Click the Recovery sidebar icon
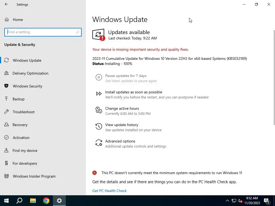The height and width of the screenshot is (206, 275). [6, 124]
